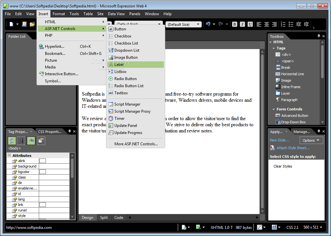This screenshot has width=331, height=236.
Task: Select Label in ASP.NET controls submenu
Action: click(135, 65)
